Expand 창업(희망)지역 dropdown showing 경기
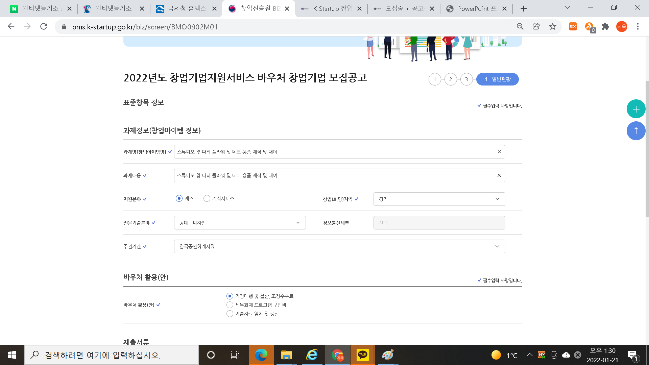 click(439, 199)
